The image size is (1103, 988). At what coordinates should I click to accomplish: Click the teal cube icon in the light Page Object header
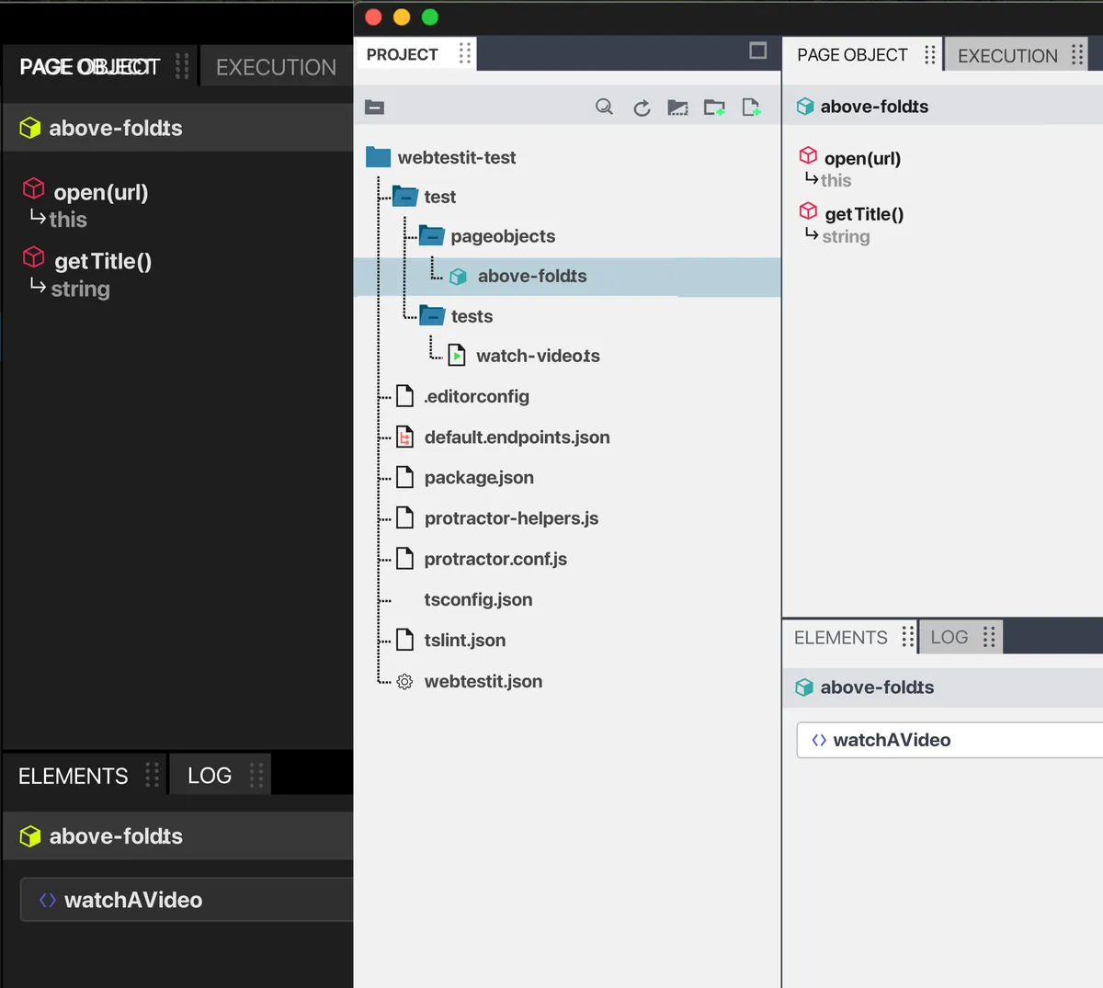pos(805,107)
